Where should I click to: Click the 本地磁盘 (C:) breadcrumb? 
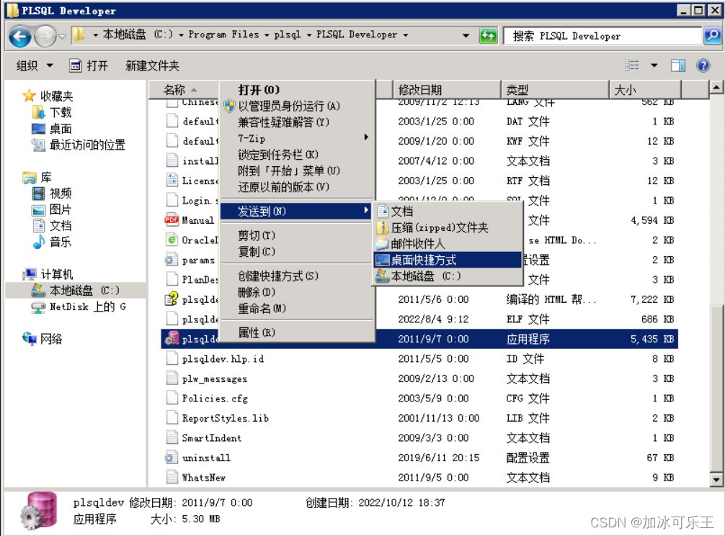[138, 35]
